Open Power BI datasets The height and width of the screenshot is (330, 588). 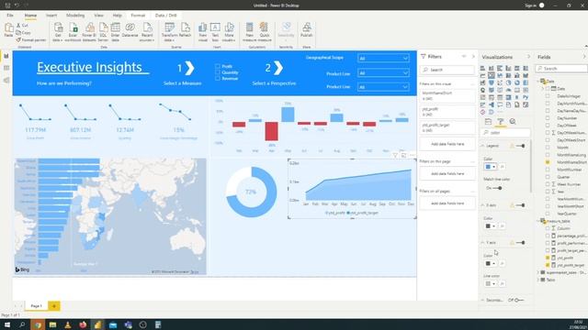[89, 31]
